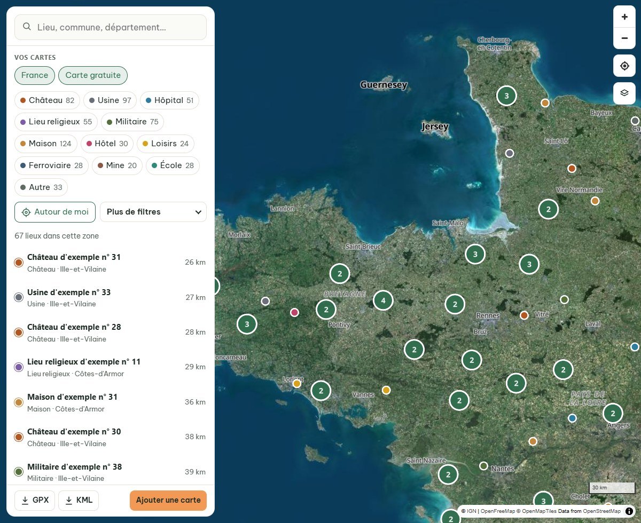Click the yellow leisure marker near Vannes
641x523 pixels.
coord(386,390)
